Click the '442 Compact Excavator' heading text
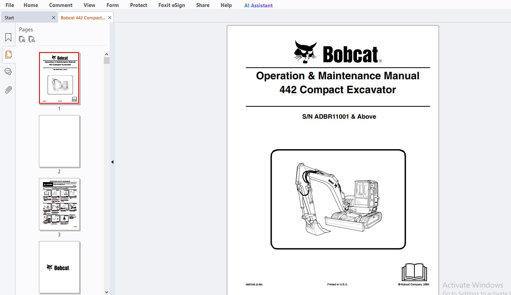511x295 pixels. (338, 90)
